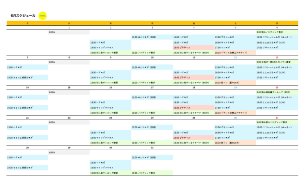307x188 pixels.
Task: Select the 9:00 event on Sunday the 20th
Action: tap(277, 92)
